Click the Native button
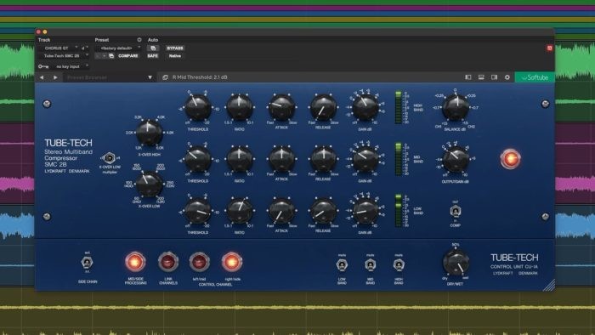Screen dimensions: 595x335 [175, 56]
